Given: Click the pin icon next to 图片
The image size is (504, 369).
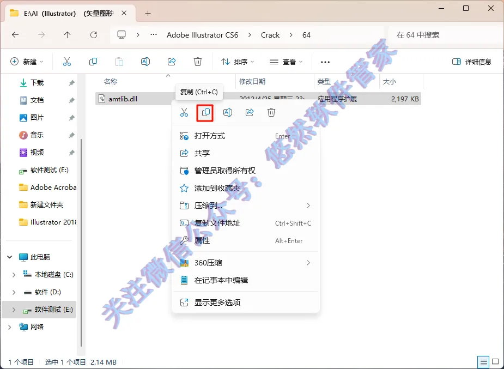Looking at the screenshot, I should 71,118.
